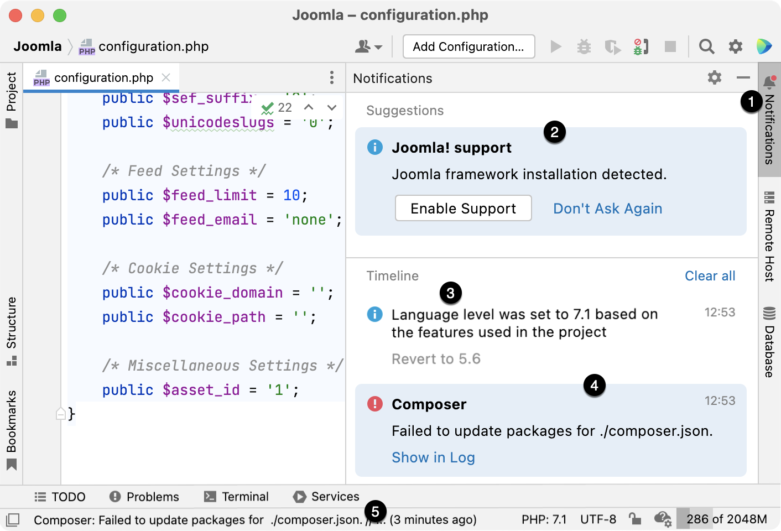Switch to the Terminal tab

[237, 496]
